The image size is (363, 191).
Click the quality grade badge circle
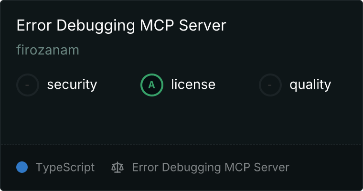tap(270, 85)
